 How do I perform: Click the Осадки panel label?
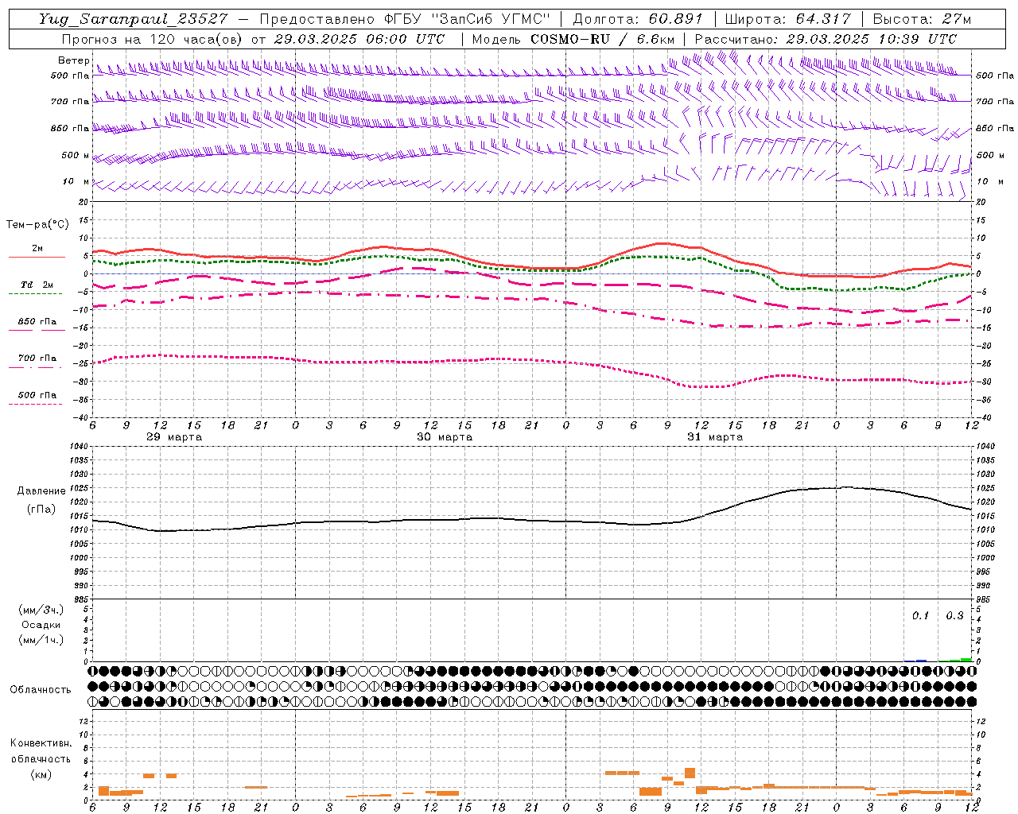[x=41, y=625]
